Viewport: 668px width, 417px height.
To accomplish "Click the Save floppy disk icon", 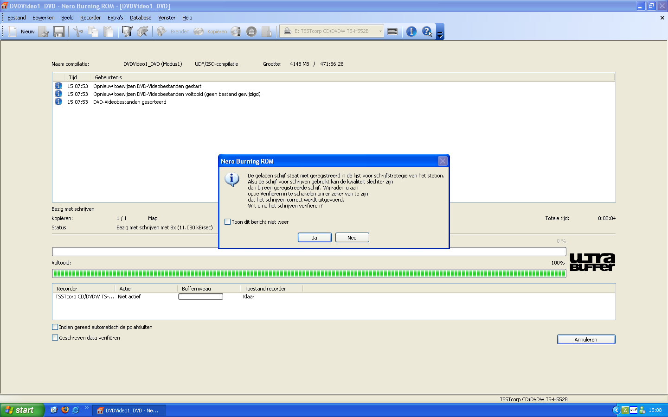I will click(x=59, y=32).
